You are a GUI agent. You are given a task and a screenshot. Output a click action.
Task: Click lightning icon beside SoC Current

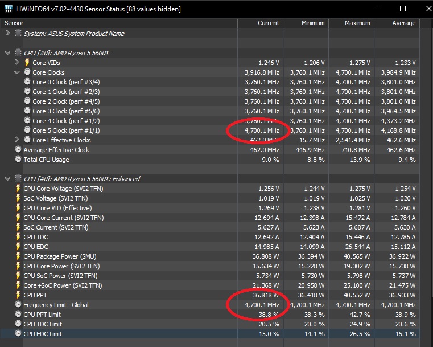click(18, 227)
